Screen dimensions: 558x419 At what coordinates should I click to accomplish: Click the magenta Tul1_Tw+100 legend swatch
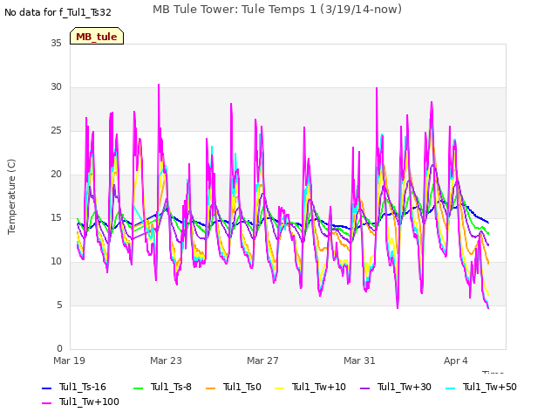[47, 403]
